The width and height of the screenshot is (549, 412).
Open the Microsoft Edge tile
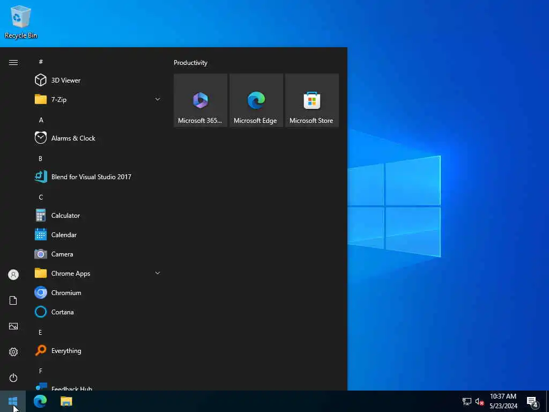(x=256, y=100)
